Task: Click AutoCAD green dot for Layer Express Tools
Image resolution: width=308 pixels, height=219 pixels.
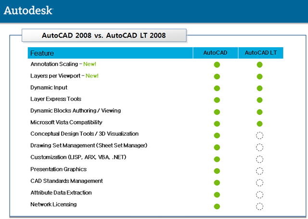Action: (x=217, y=100)
